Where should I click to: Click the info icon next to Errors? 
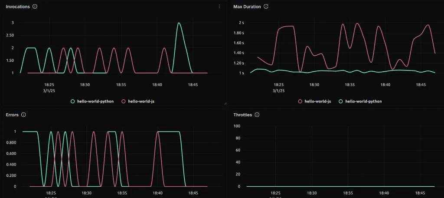[23, 115]
